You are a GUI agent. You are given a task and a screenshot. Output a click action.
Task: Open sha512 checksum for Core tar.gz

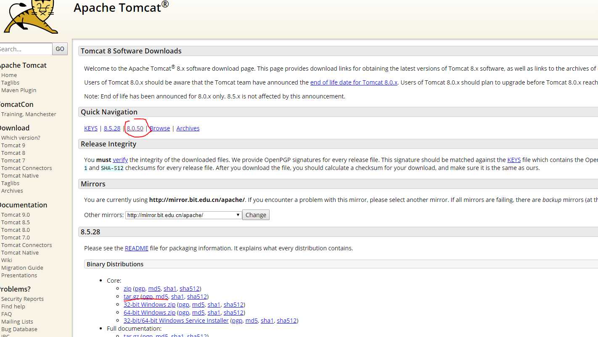tap(197, 297)
